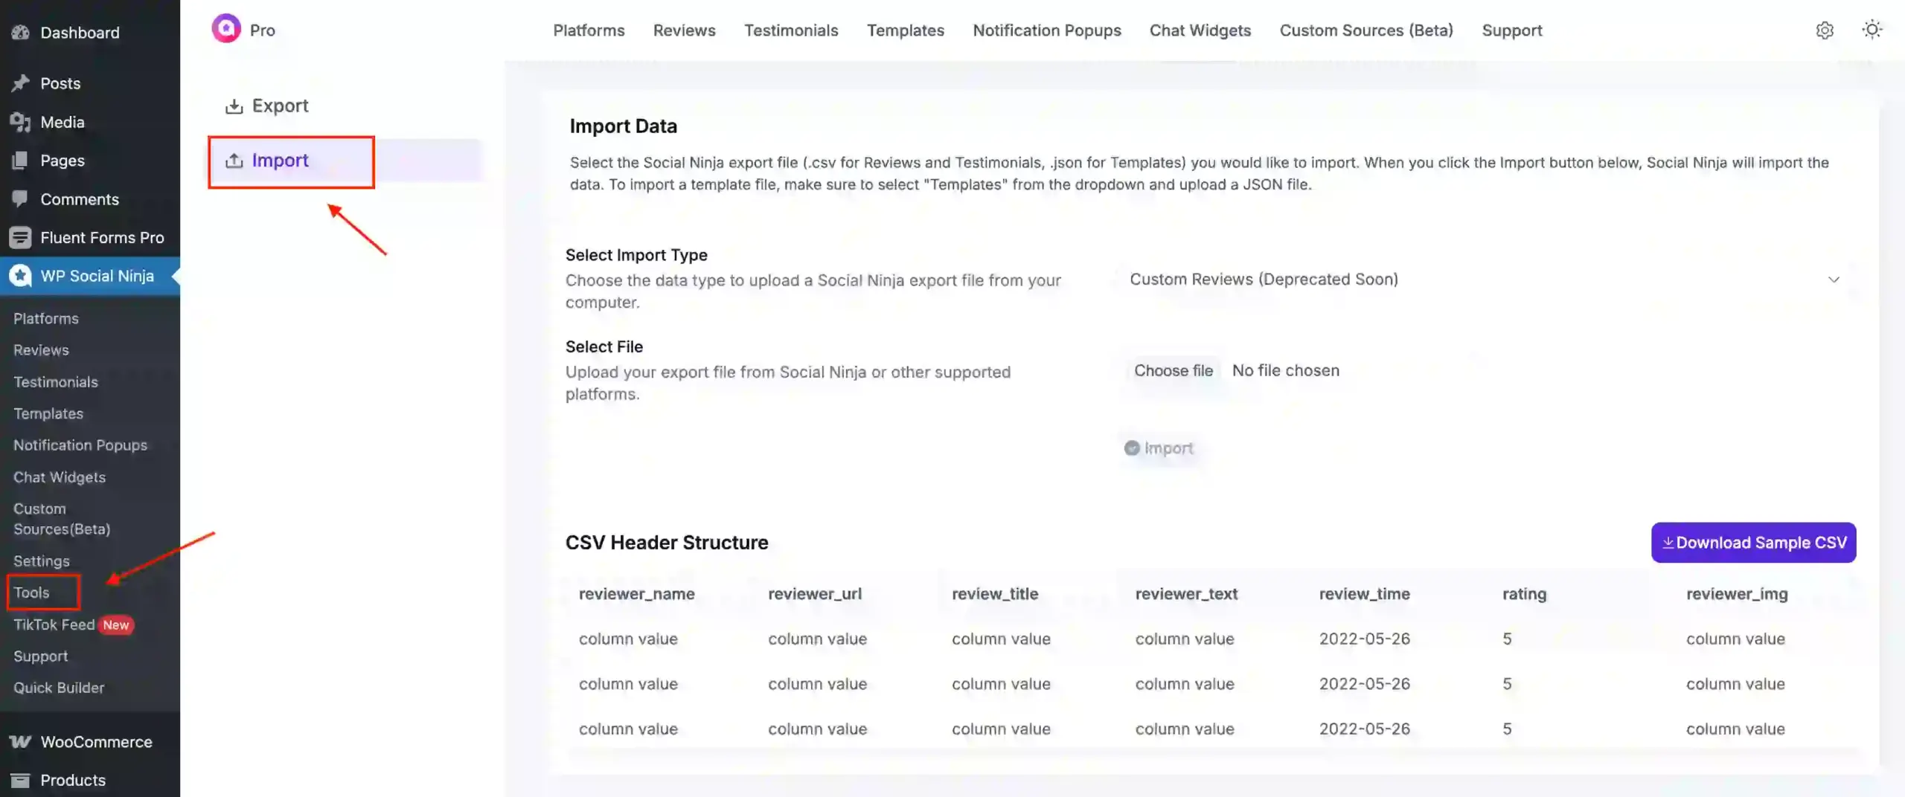
Task: Open settings via the gear icon
Action: click(1825, 30)
